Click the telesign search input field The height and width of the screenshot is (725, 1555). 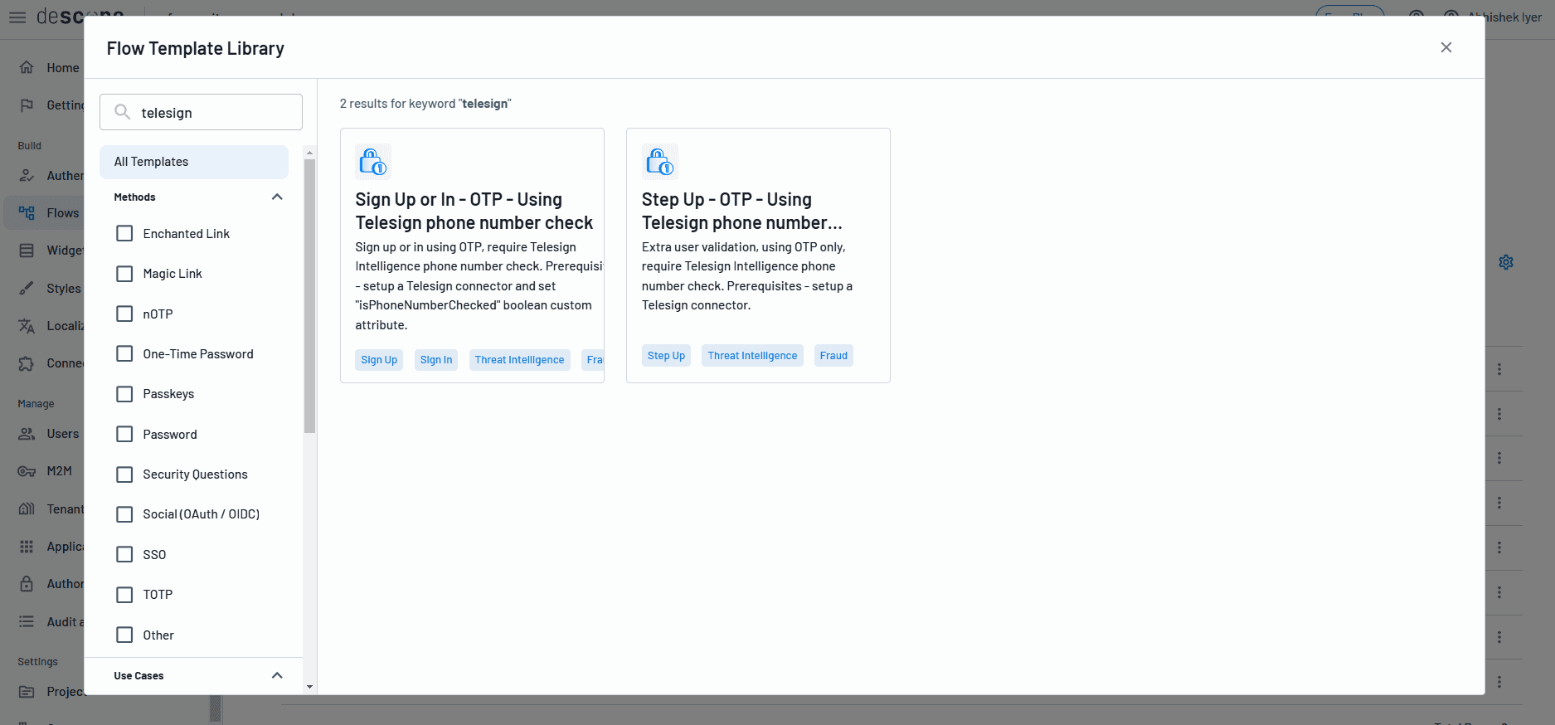pos(216,113)
